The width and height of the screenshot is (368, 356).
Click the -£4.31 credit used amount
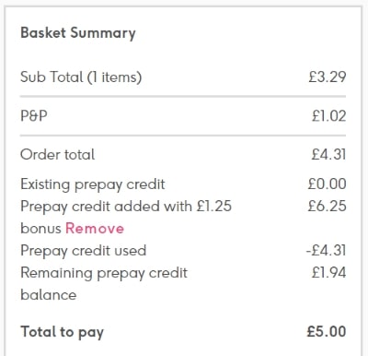326,251
